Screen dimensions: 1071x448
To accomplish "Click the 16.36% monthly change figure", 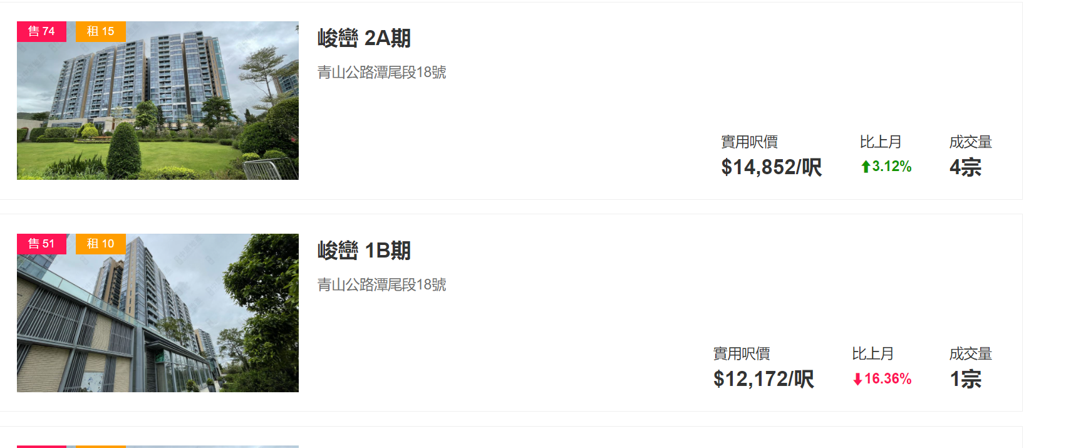I will point(887,379).
